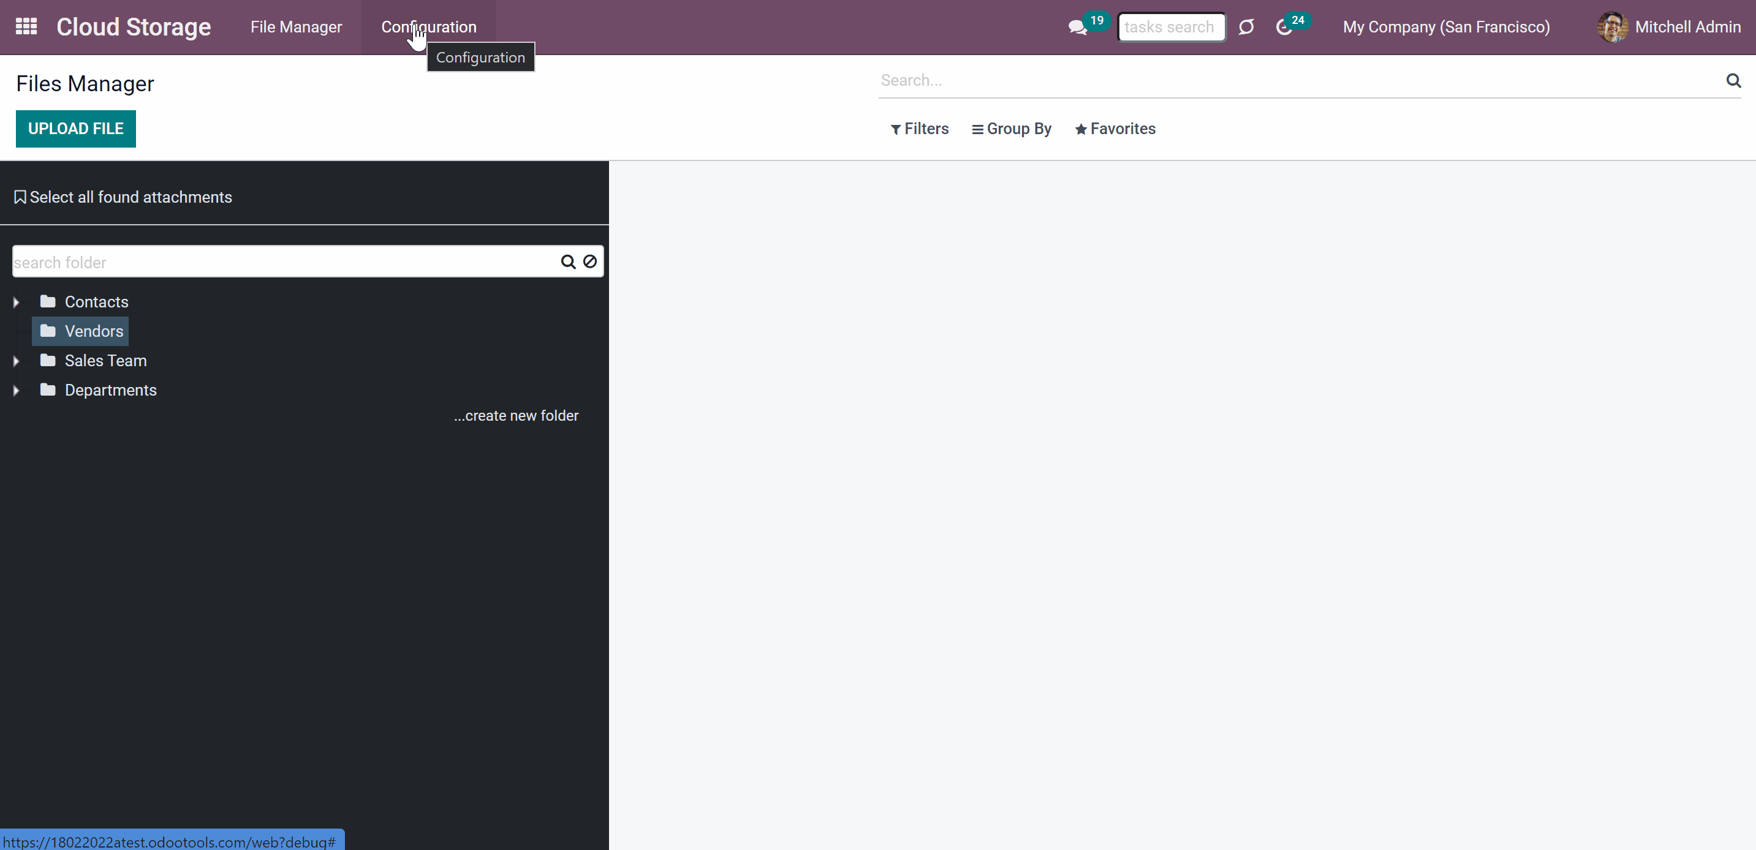Click the Sales Team folder icon
1756x850 pixels.
click(48, 360)
